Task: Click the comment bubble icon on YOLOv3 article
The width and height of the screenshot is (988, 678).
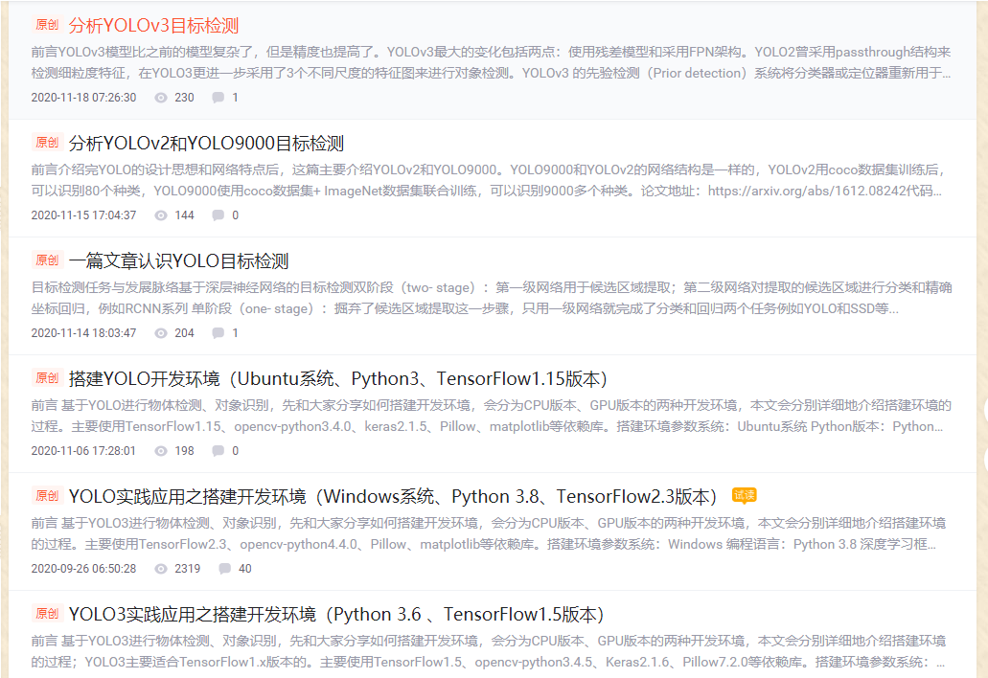Action: [x=218, y=98]
